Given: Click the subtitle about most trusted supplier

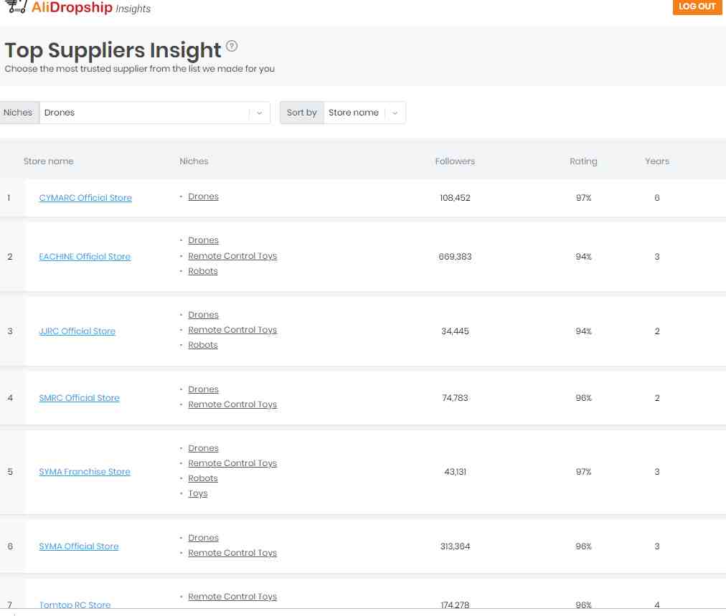Looking at the screenshot, I should (x=140, y=69).
